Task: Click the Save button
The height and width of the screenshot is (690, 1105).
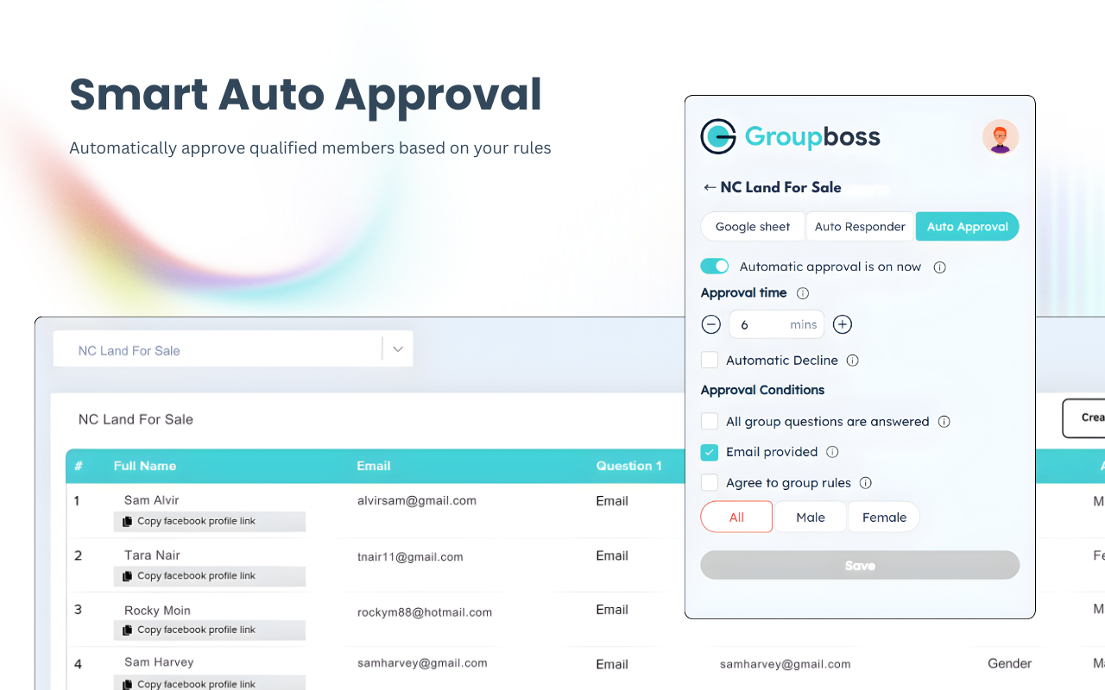Action: point(860,566)
